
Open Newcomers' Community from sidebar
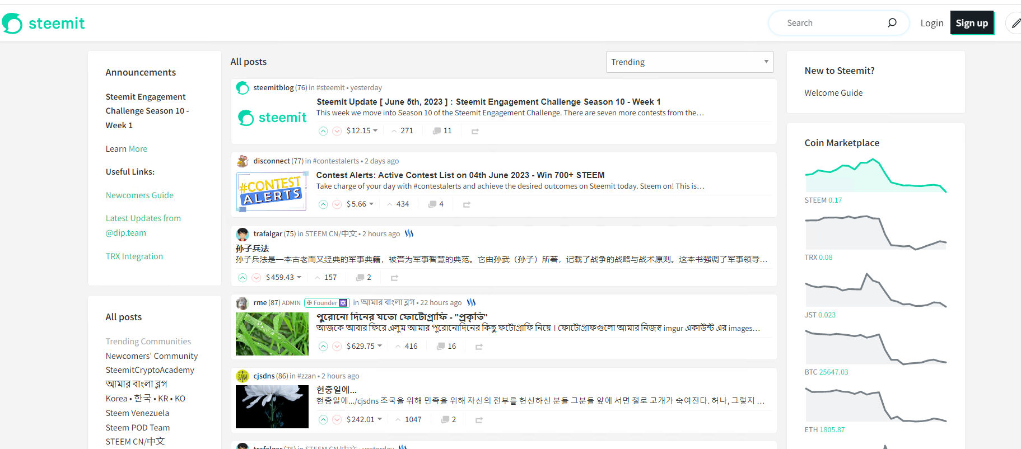152,356
